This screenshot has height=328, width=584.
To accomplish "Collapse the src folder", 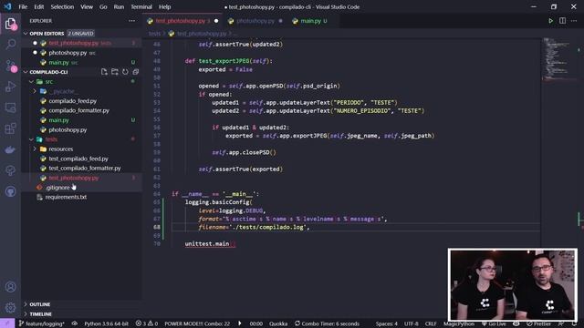I will (32, 81).
